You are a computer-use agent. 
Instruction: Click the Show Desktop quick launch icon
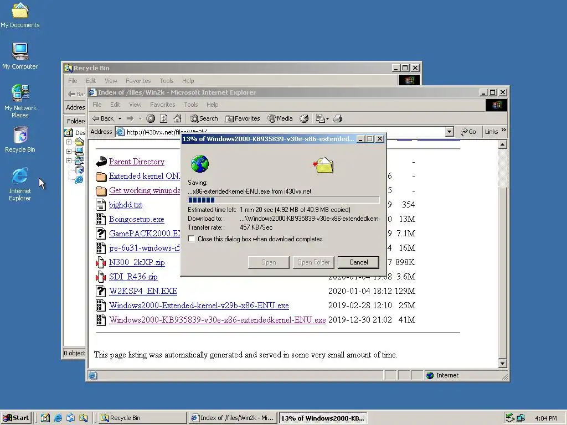[45, 418]
